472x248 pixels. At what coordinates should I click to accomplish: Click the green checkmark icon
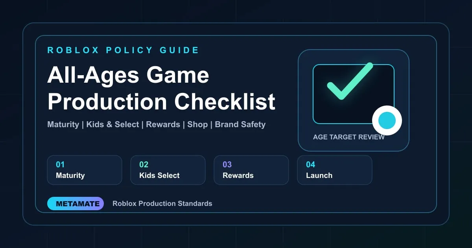(350, 81)
